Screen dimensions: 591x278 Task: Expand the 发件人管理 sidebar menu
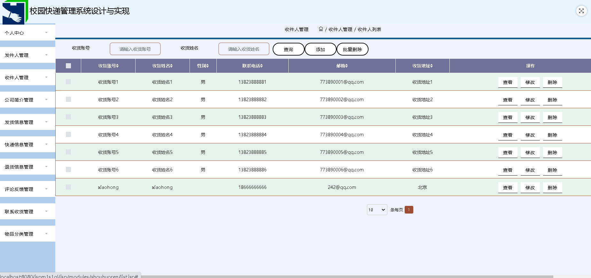pyautogui.click(x=27, y=55)
